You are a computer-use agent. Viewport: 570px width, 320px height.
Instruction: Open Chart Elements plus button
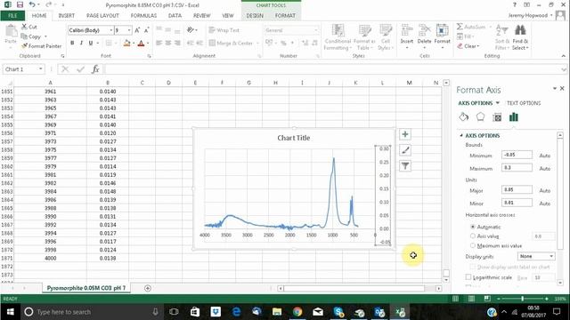(405, 134)
